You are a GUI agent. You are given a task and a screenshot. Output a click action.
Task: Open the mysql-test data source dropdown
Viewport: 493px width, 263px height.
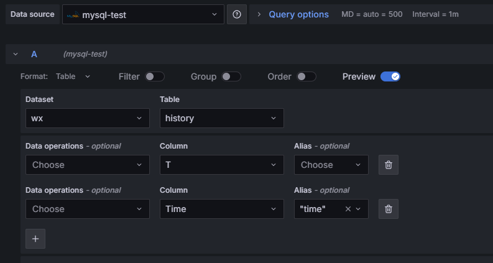(x=143, y=14)
